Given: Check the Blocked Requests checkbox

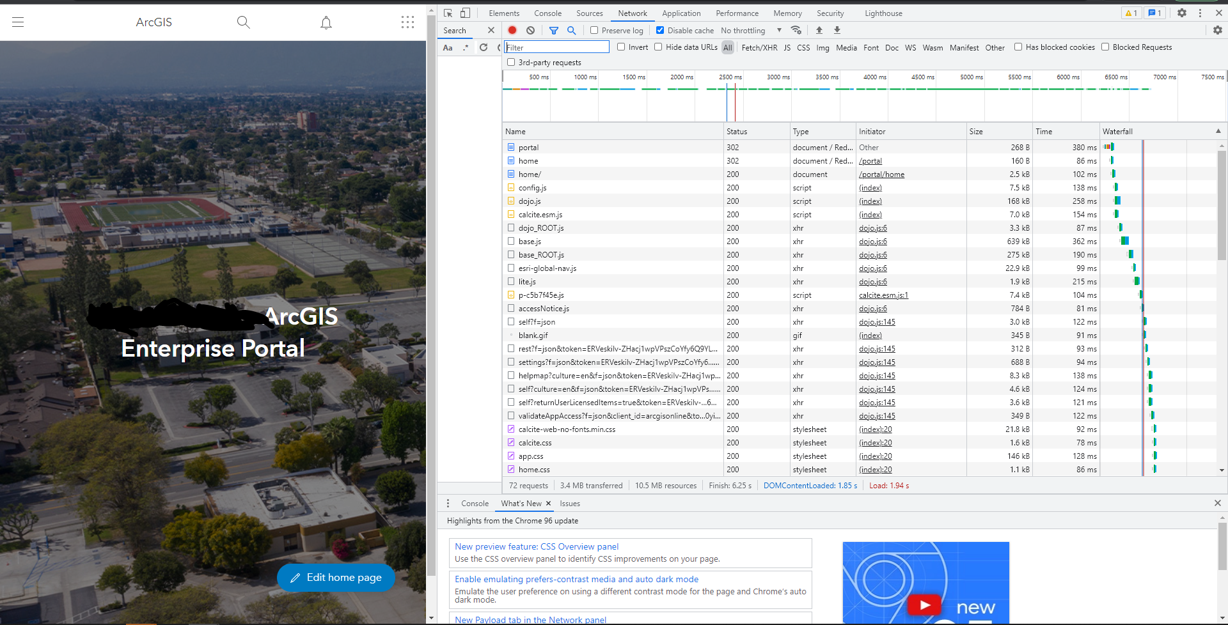Looking at the screenshot, I should pyautogui.click(x=1105, y=47).
